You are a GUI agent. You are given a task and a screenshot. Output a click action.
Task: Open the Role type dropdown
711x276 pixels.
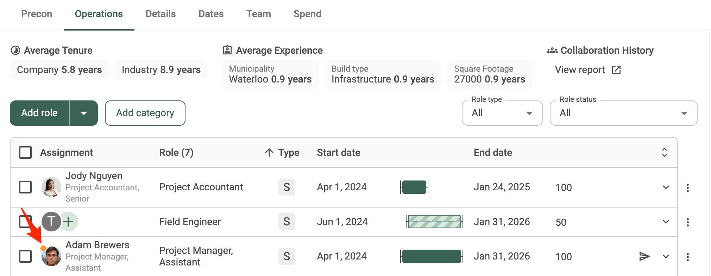click(502, 113)
